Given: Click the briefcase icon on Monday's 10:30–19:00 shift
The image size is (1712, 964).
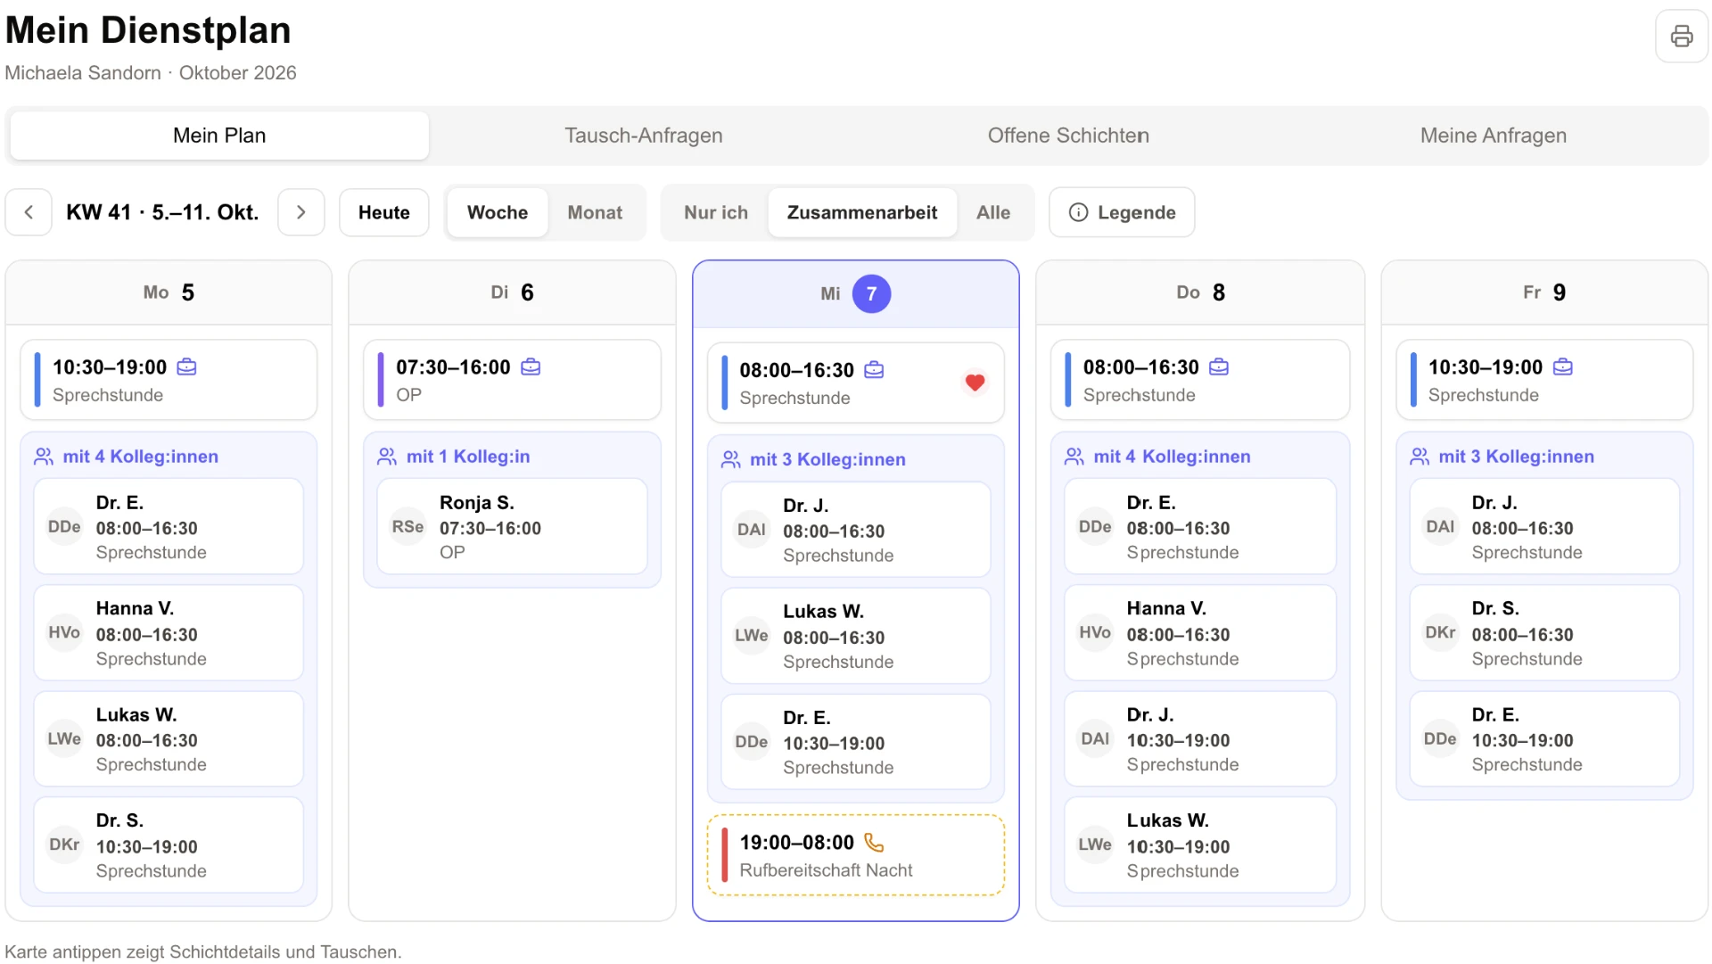Looking at the screenshot, I should pyautogui.click(x=186, y=367).
